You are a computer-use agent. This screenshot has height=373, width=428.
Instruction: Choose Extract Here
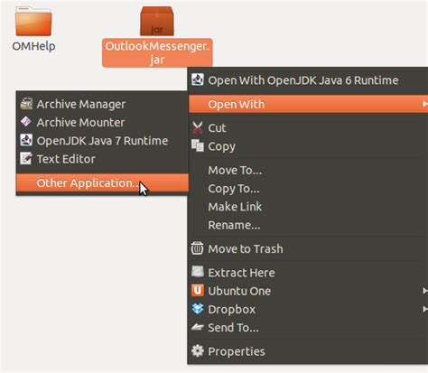[x=309, y=273]
